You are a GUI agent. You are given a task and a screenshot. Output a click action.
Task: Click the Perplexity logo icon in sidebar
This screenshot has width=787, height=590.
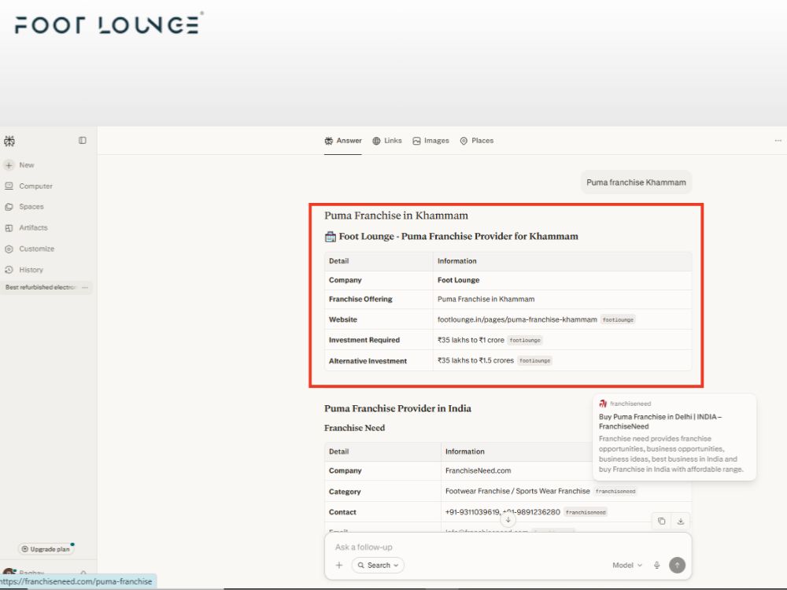(x=9, y=141)
